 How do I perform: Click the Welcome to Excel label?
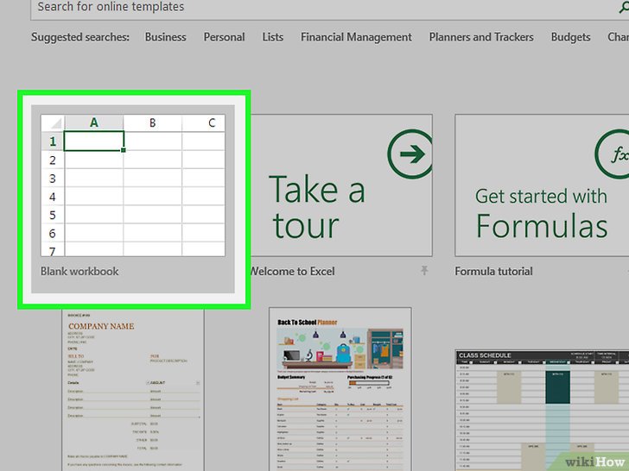click(x=292, y=272)
